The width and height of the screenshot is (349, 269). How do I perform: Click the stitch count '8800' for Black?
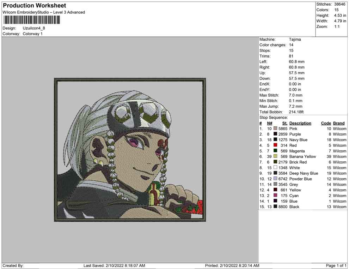tap(283, 207)
